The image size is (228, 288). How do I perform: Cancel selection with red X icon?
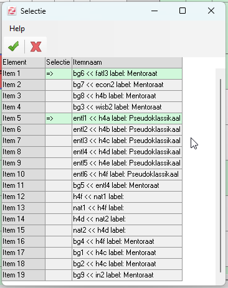(x=36, y=46)
